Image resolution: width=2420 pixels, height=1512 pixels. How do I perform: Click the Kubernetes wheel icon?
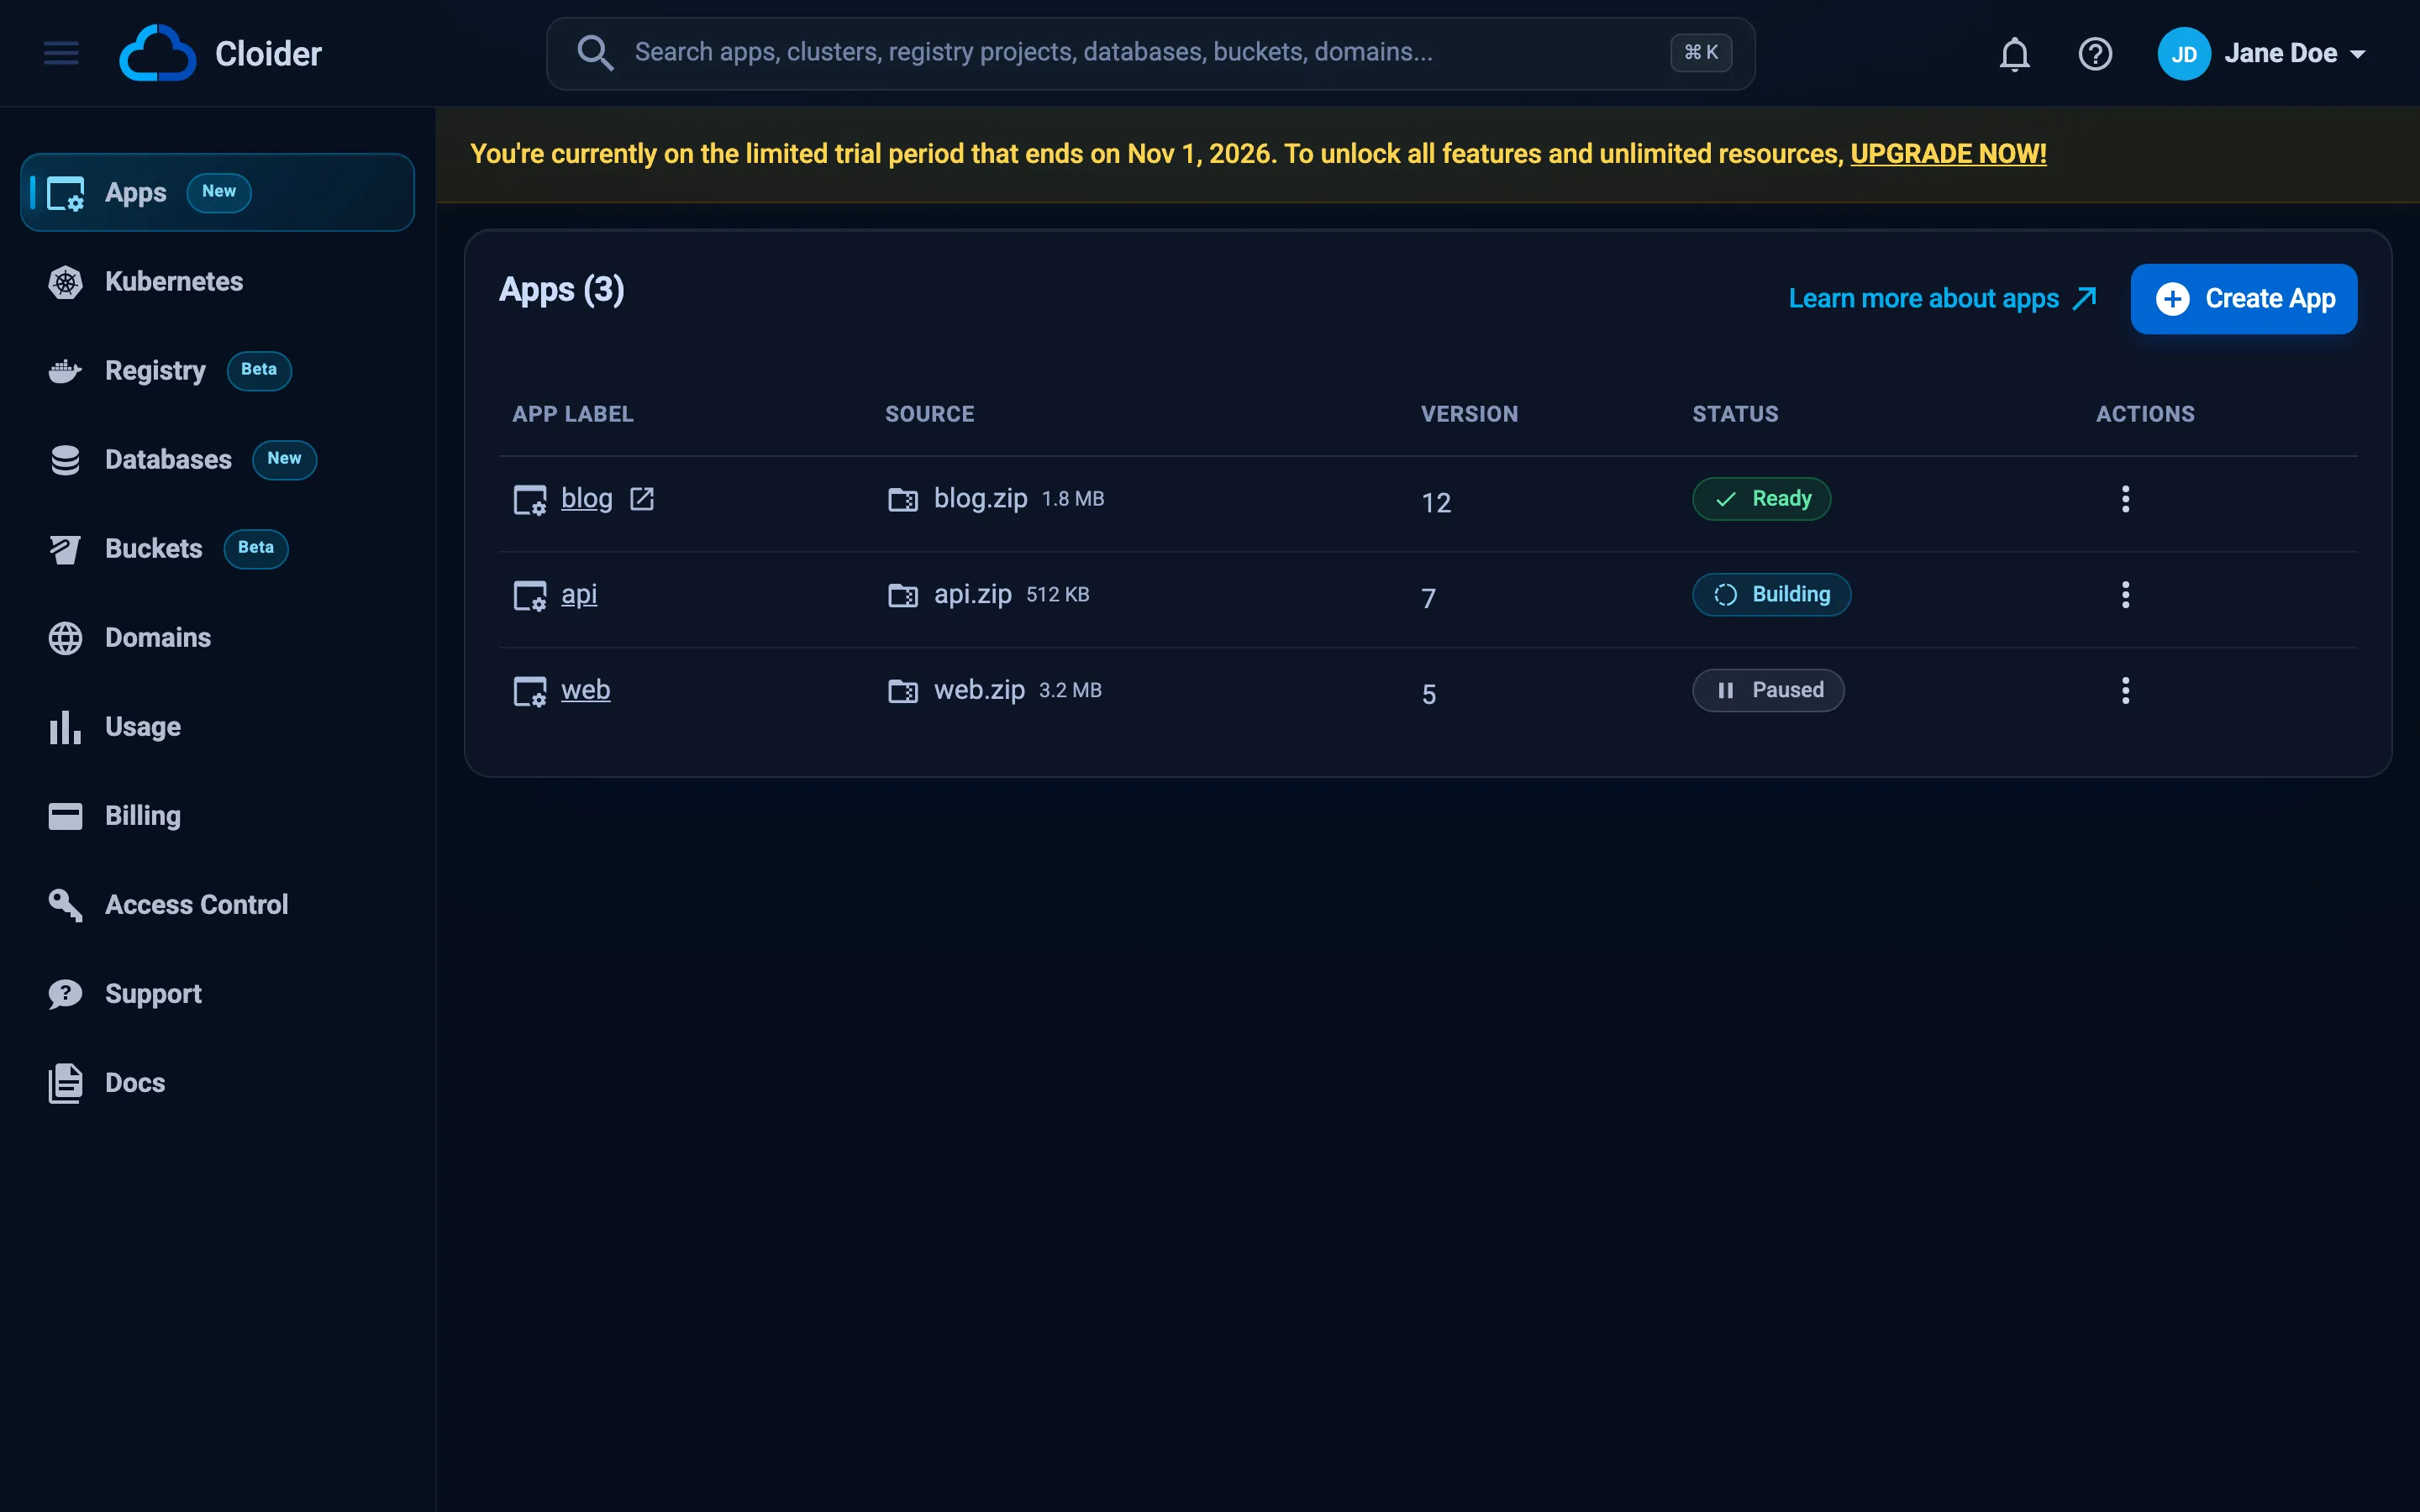65,282
